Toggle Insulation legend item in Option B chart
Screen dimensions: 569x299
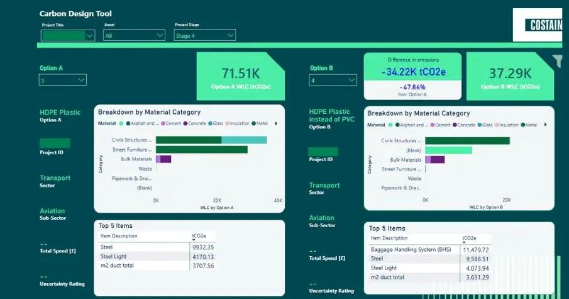[507, 125]
